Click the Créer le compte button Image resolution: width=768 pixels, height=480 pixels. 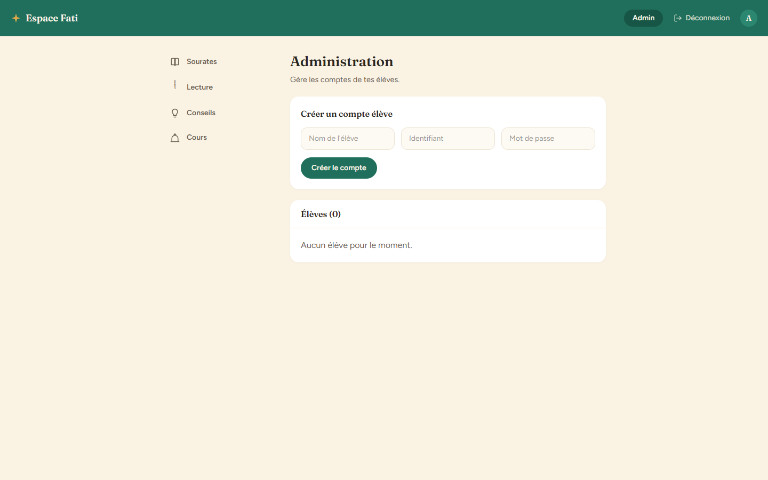click(x=339, y=168)
